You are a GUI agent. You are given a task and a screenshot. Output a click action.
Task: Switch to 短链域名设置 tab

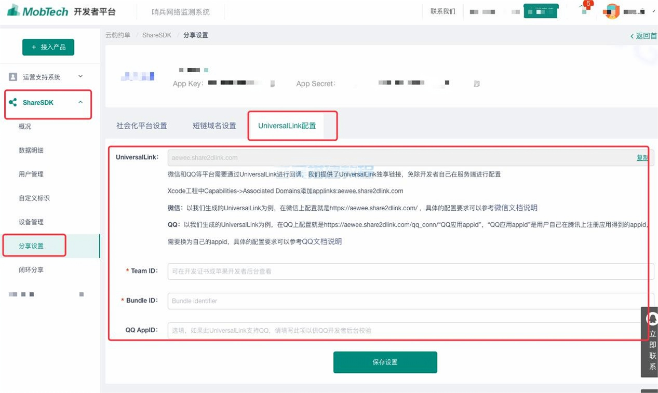(x=214, y=126)
